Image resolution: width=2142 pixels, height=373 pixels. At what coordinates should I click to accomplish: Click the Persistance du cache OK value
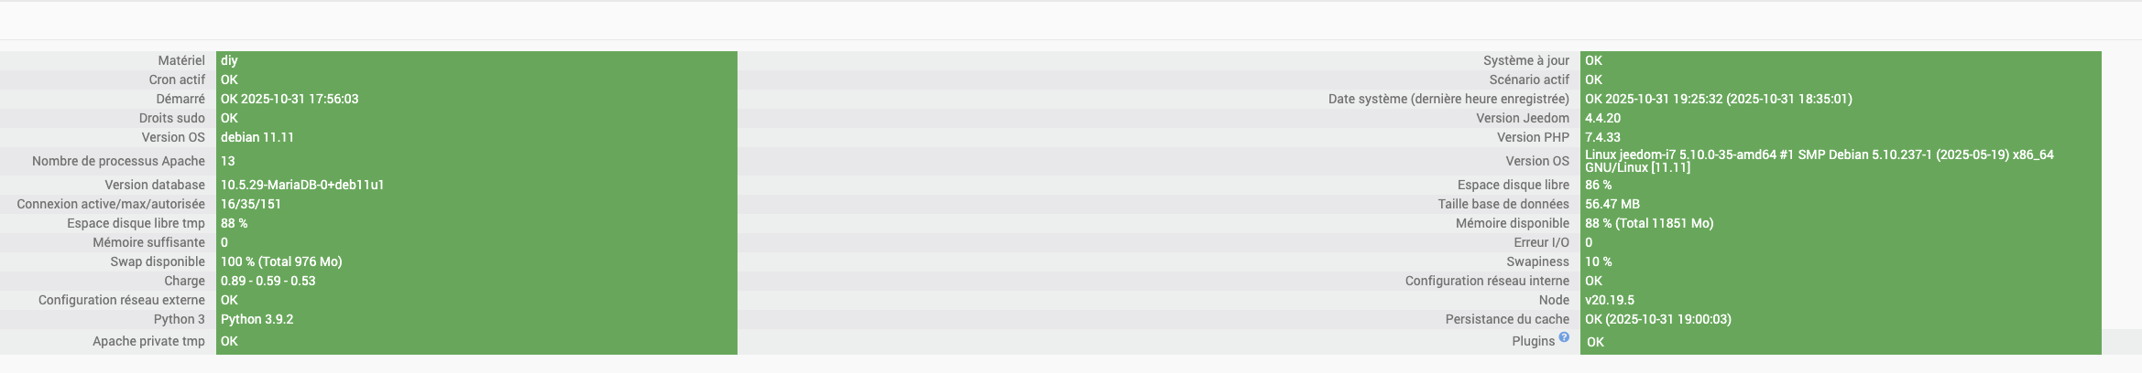(x=1658, y=319)
